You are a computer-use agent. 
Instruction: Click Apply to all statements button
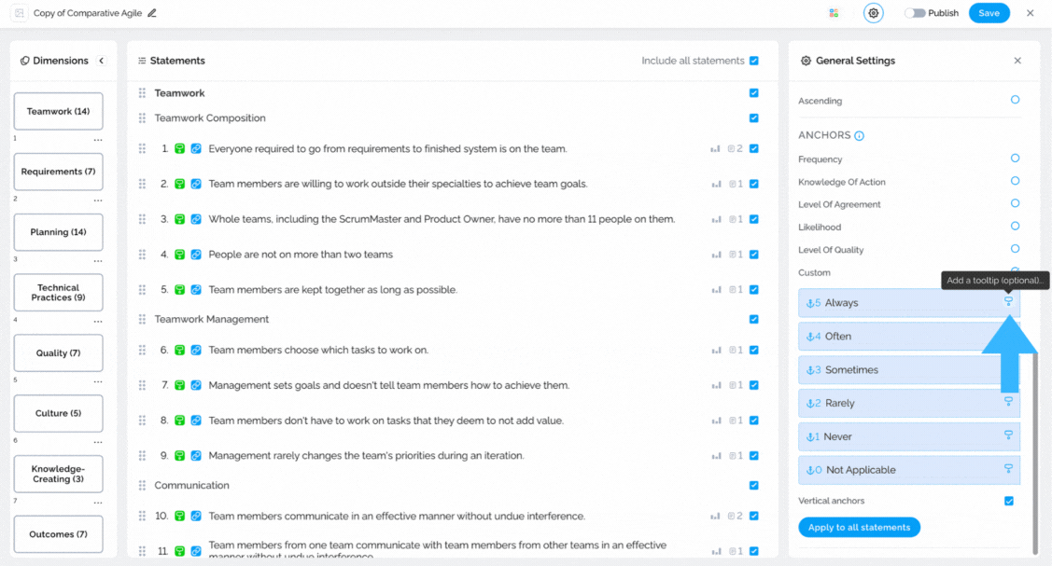click(859, 527)
